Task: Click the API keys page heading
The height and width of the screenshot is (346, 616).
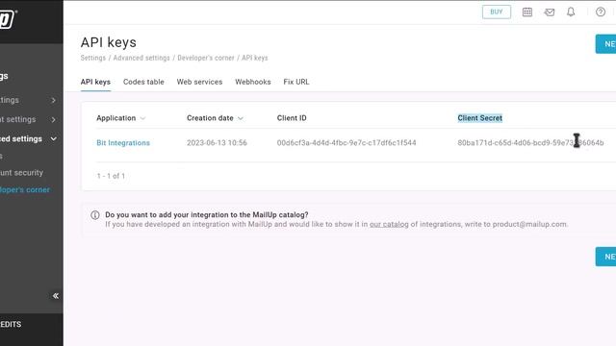Action: click(109, 42)
